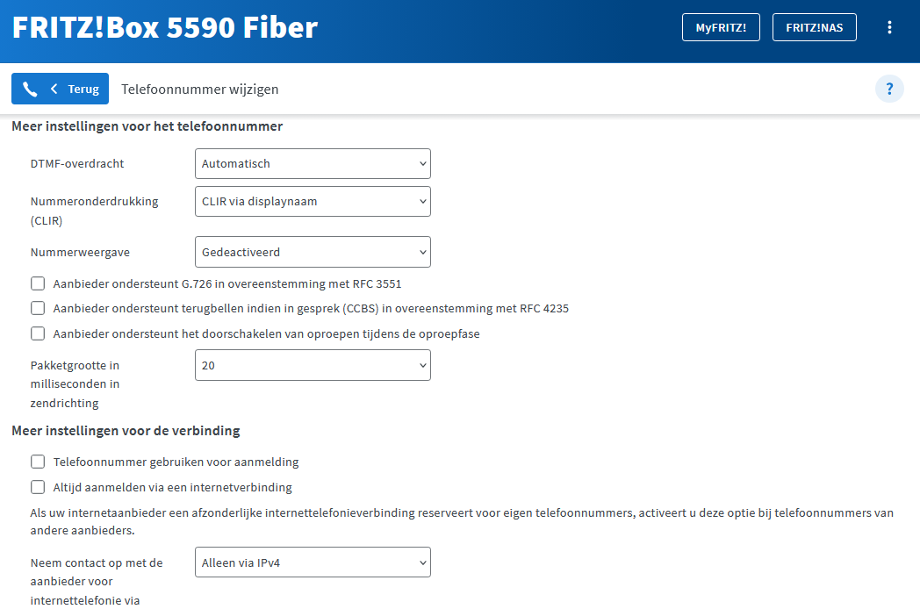Check the doorschakelen tijdens de oproepfase option

coord(38,333)
